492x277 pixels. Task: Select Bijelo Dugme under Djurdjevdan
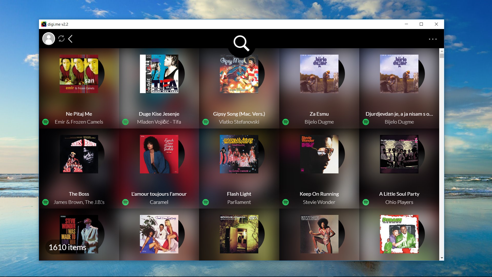[399, 122]
